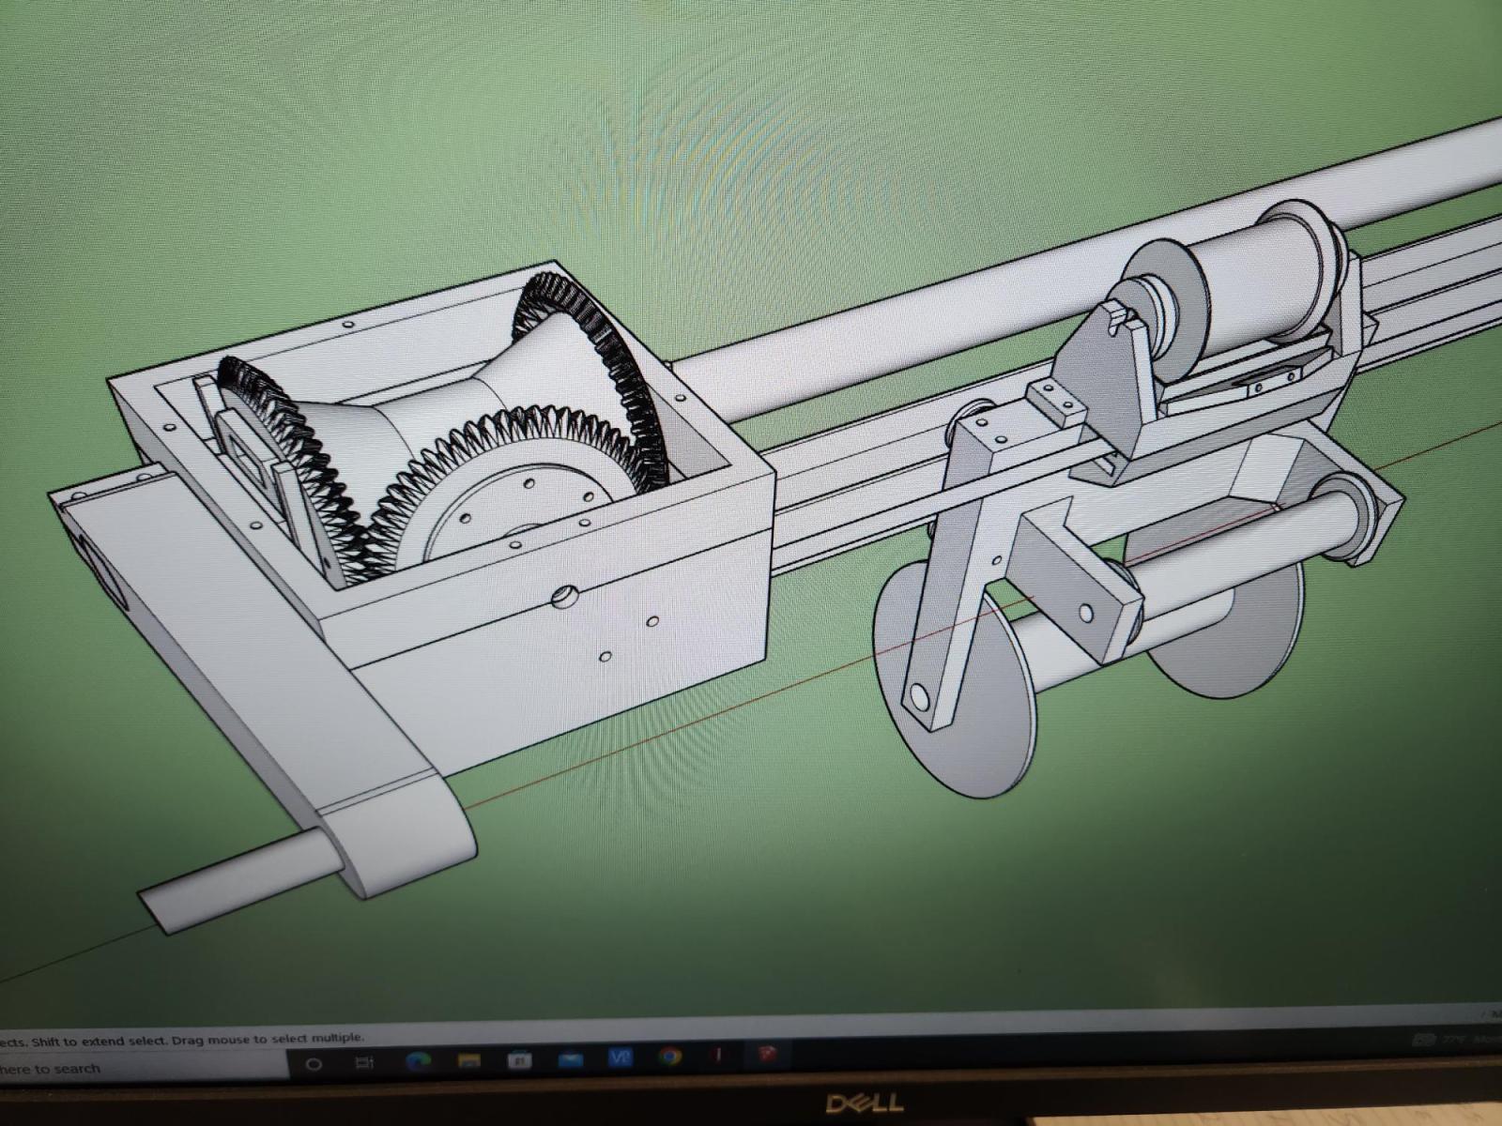Open File Explorer from the taskbar
This screenshot has width=1502, height=1126.
(x=467, y=1060)
